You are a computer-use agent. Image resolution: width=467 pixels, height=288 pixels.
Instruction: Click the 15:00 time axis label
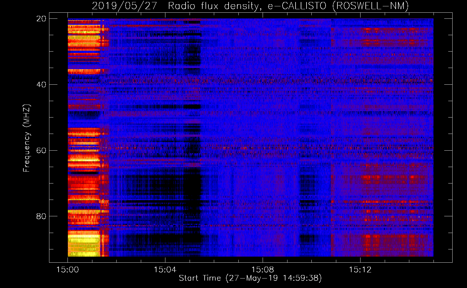click(x=68, y=270)
